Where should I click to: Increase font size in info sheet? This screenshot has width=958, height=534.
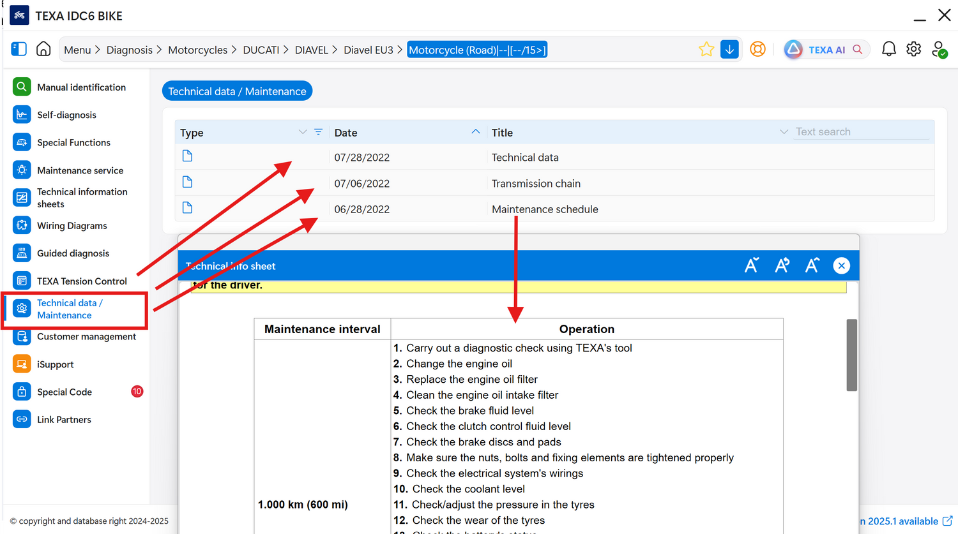point(812,265)
